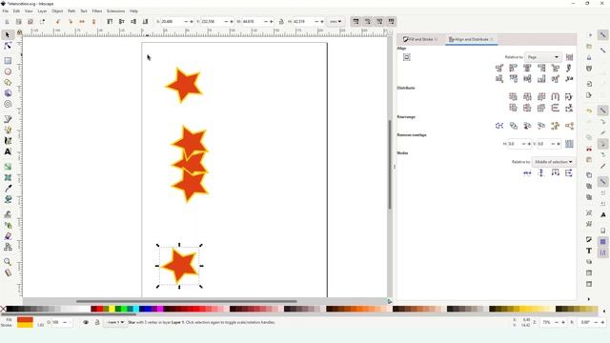
Task: Click Make vertical gaps equal icon
Action: coord(555,108)
